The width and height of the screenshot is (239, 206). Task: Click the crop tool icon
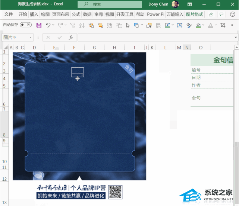(223, 25)
